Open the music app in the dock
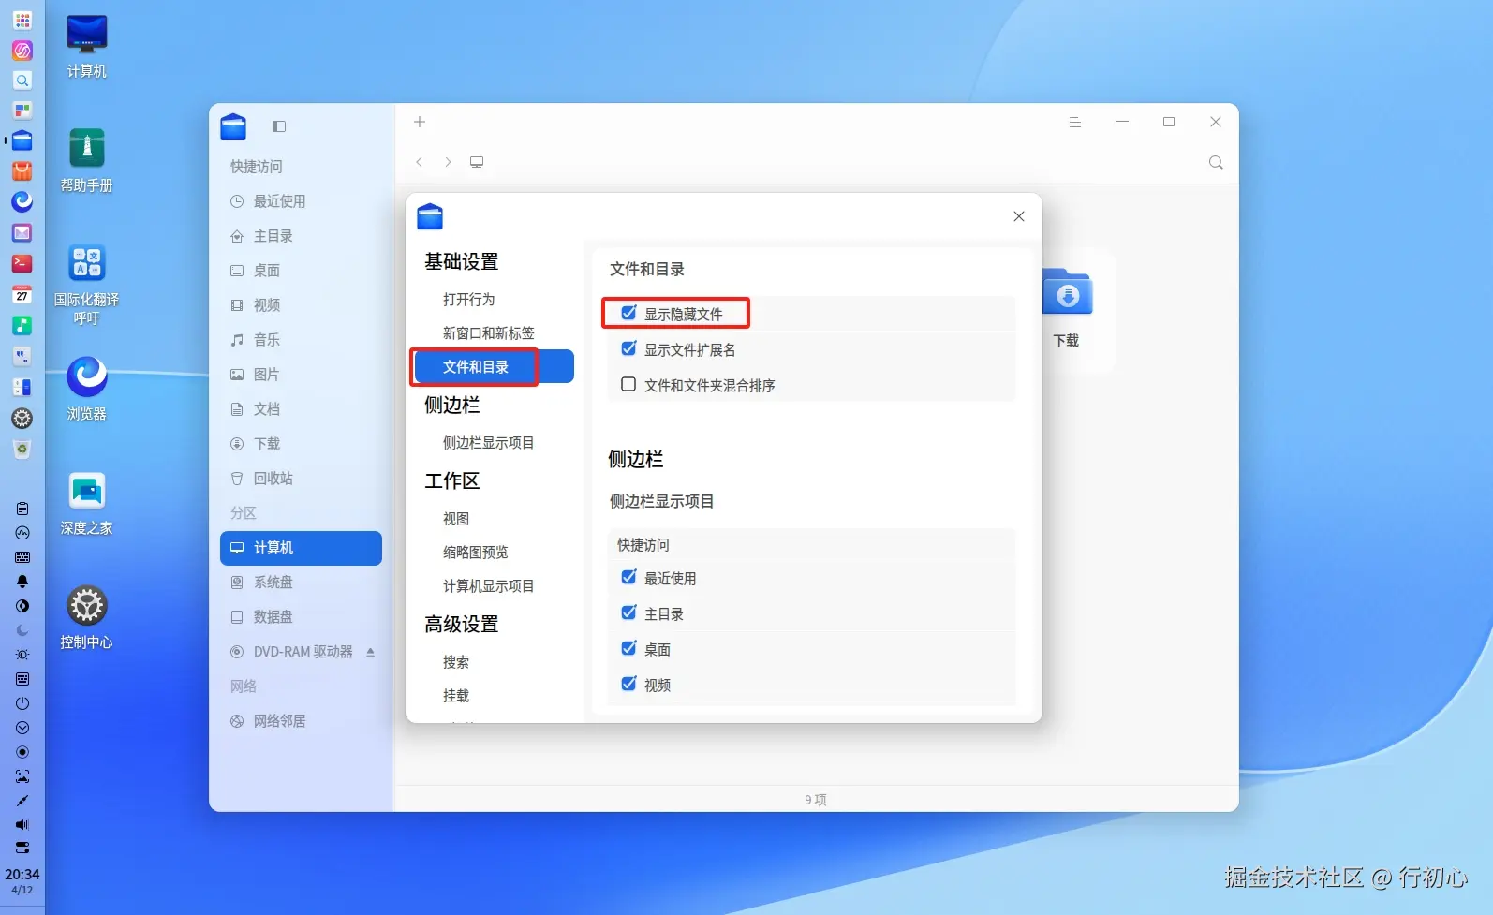The width and height of the screenshot is (1493, 915). pyautogui.click(x=22, y=325)
